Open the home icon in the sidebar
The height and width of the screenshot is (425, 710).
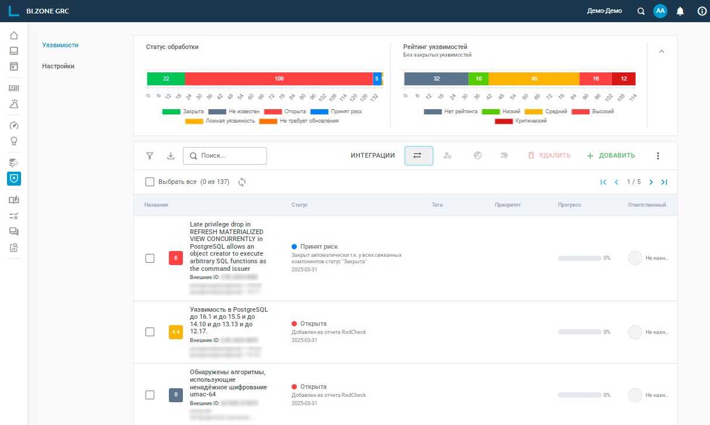click(14, 36)
